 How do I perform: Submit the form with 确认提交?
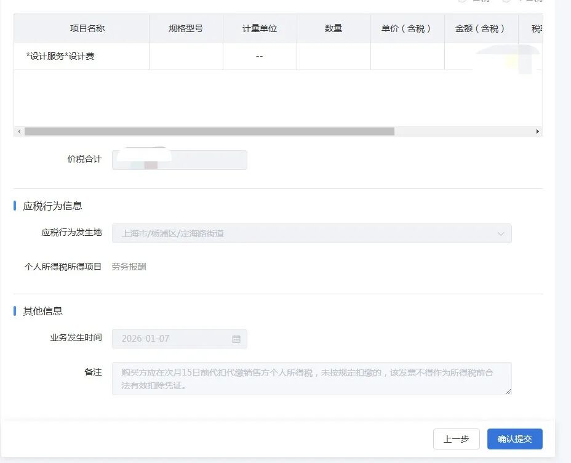(x=514, y=439)
